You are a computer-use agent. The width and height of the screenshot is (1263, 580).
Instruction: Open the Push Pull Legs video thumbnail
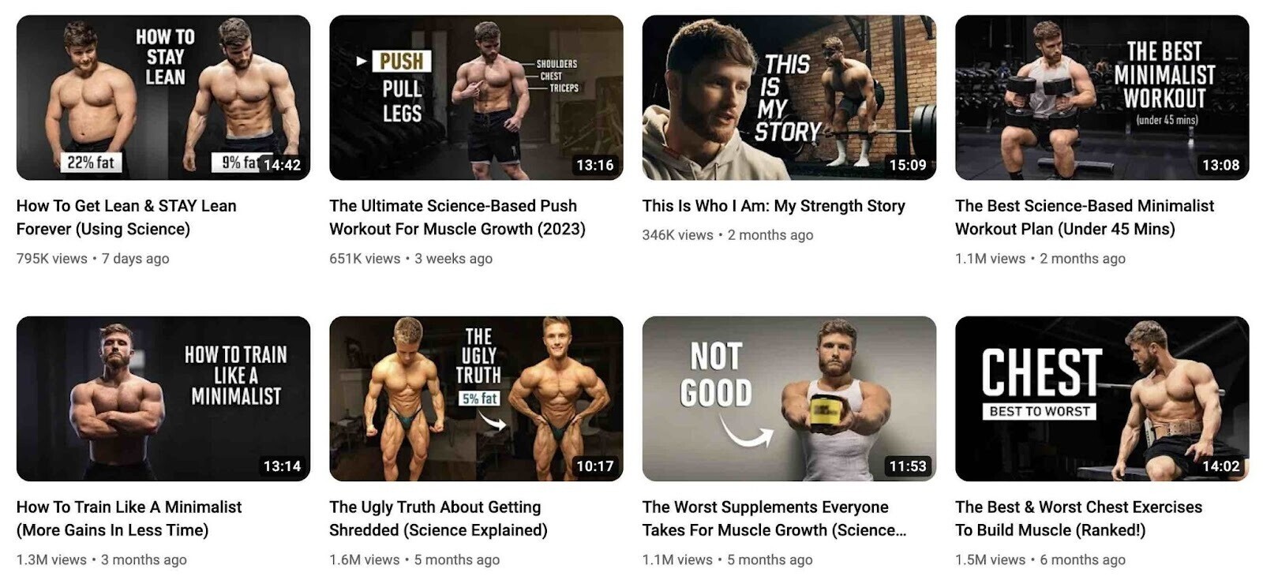pos(476,97)
